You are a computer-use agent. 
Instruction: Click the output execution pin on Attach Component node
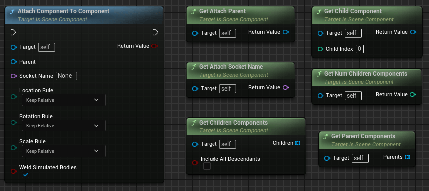155,32
